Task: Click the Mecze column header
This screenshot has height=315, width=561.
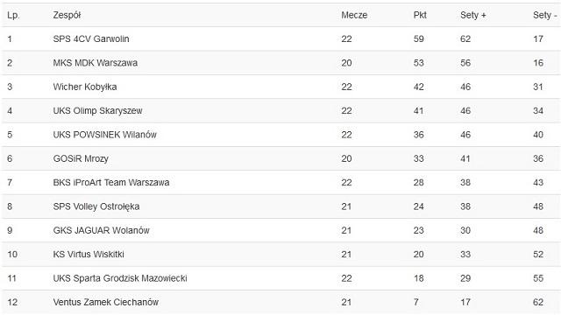Action: [354, 15]
